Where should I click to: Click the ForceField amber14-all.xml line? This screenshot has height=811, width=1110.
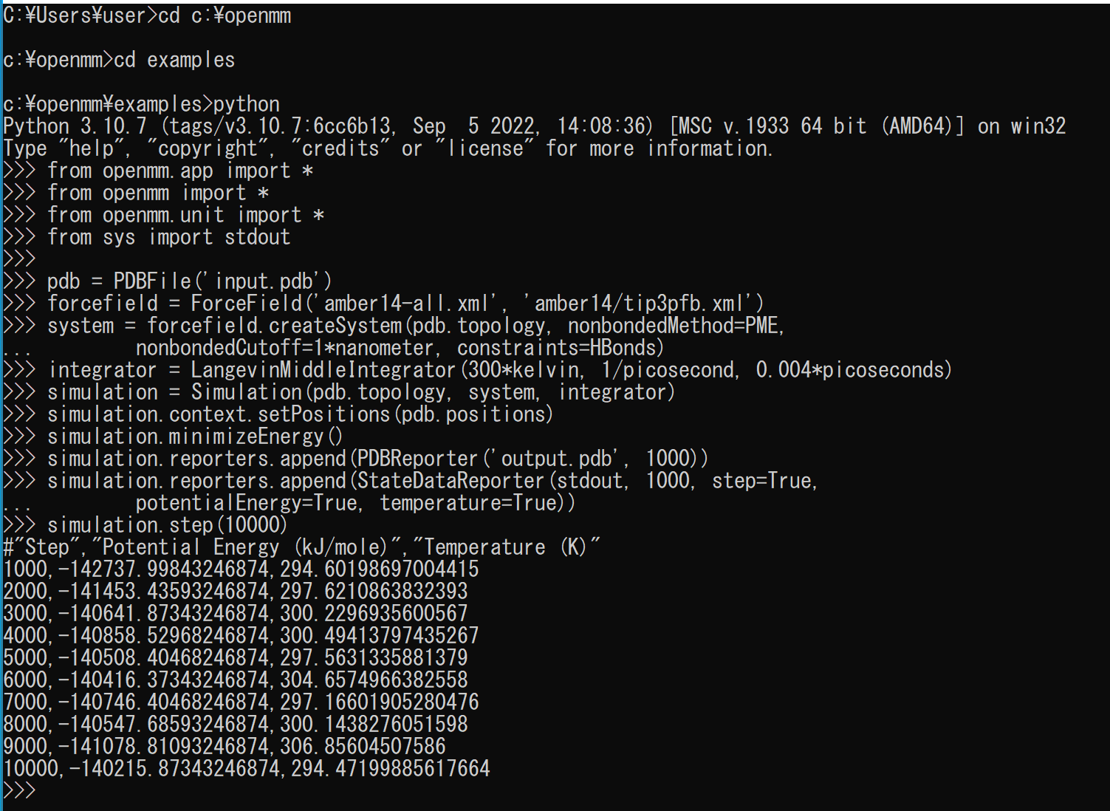pyautogui.click(x=383, y=304)
